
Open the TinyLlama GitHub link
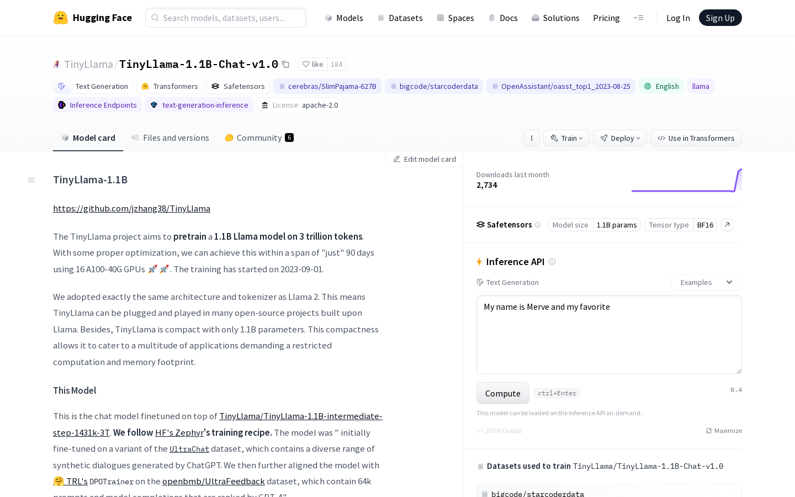(131, 208)
